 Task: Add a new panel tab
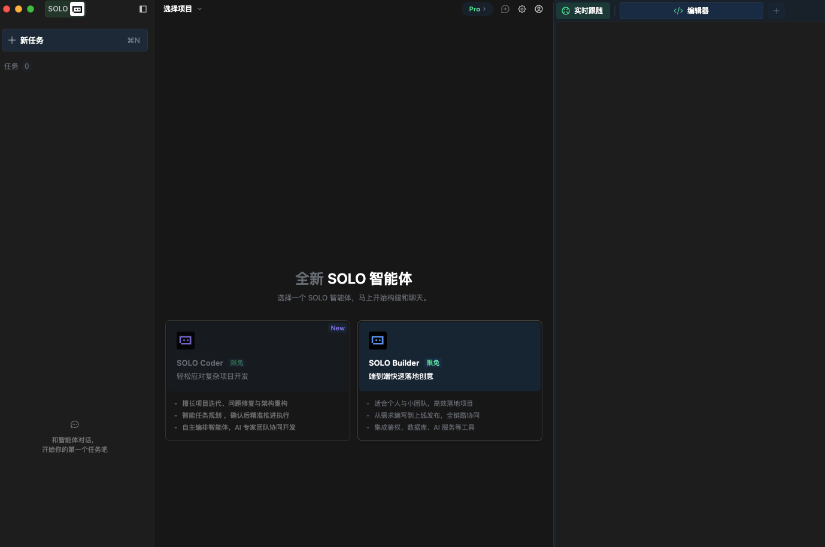(x=777, y=11)
